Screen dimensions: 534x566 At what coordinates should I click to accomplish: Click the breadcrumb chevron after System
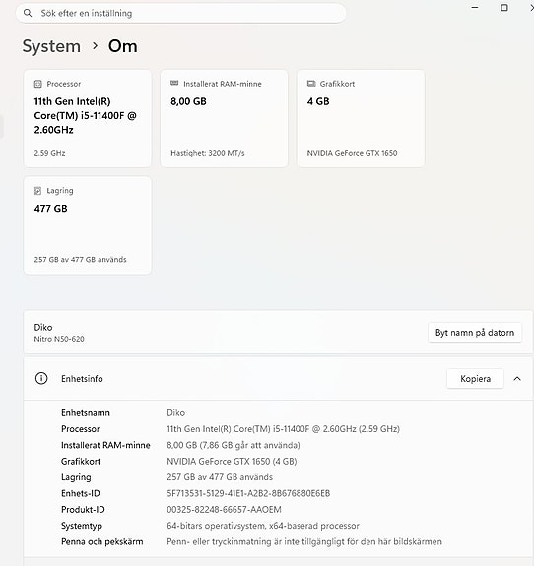click(x=95, y=46)
